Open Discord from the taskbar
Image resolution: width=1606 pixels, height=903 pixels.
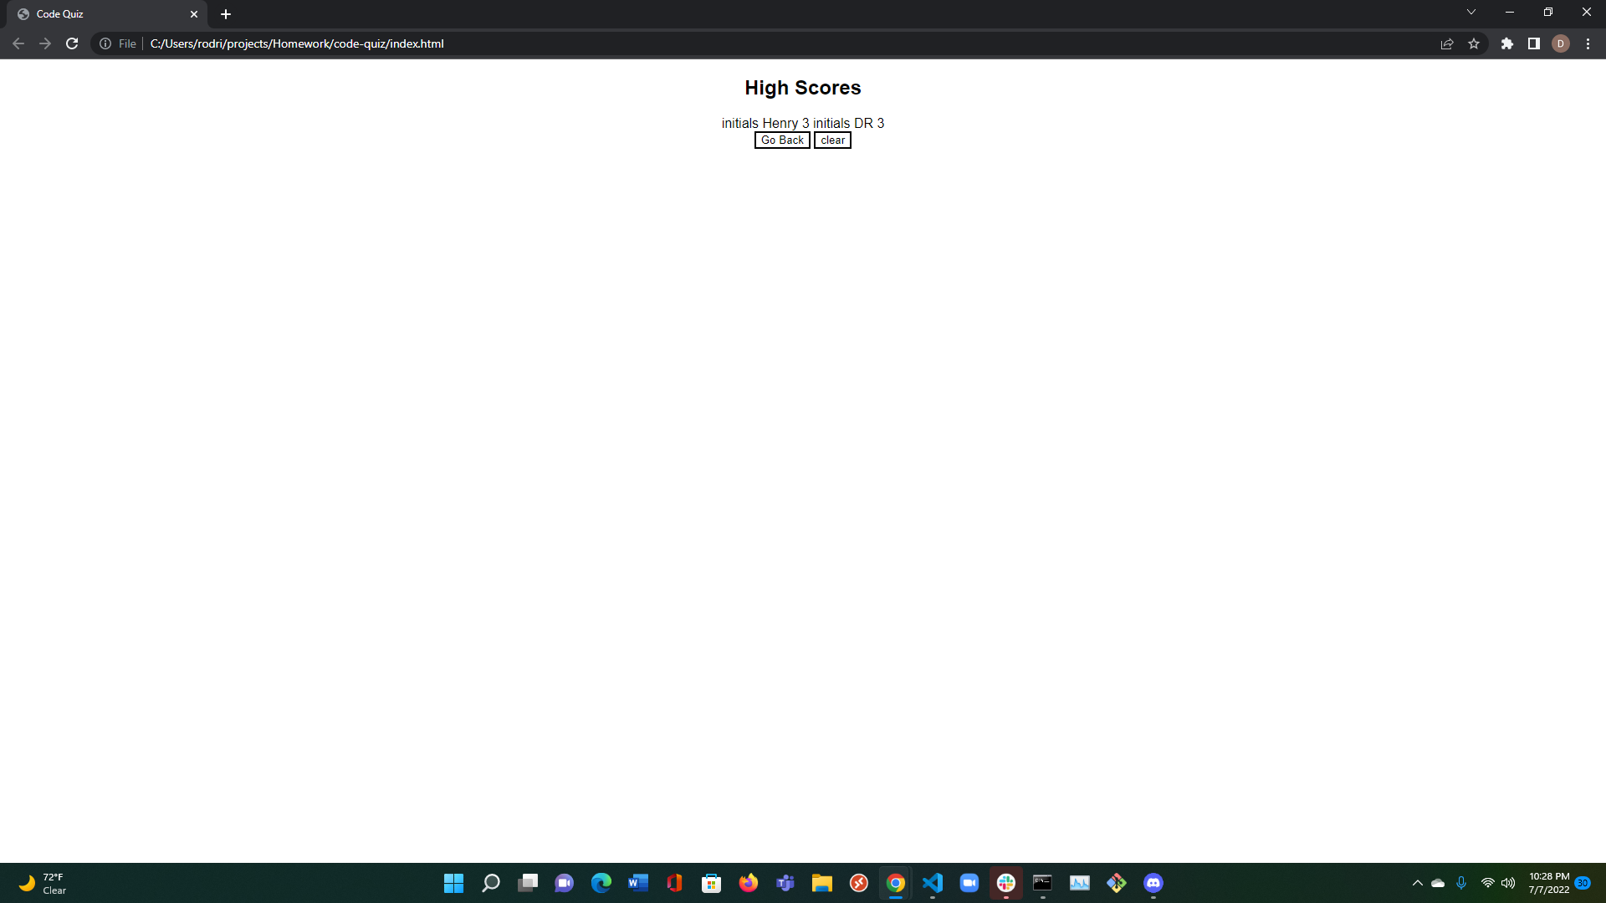[1153, 883]
